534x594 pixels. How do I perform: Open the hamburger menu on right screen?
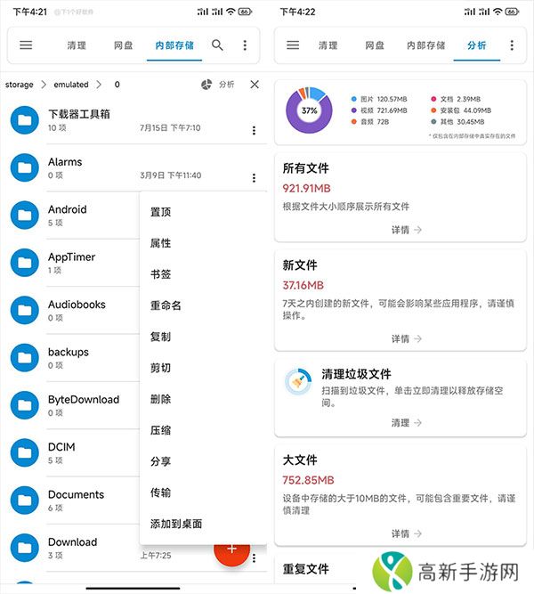293,45
